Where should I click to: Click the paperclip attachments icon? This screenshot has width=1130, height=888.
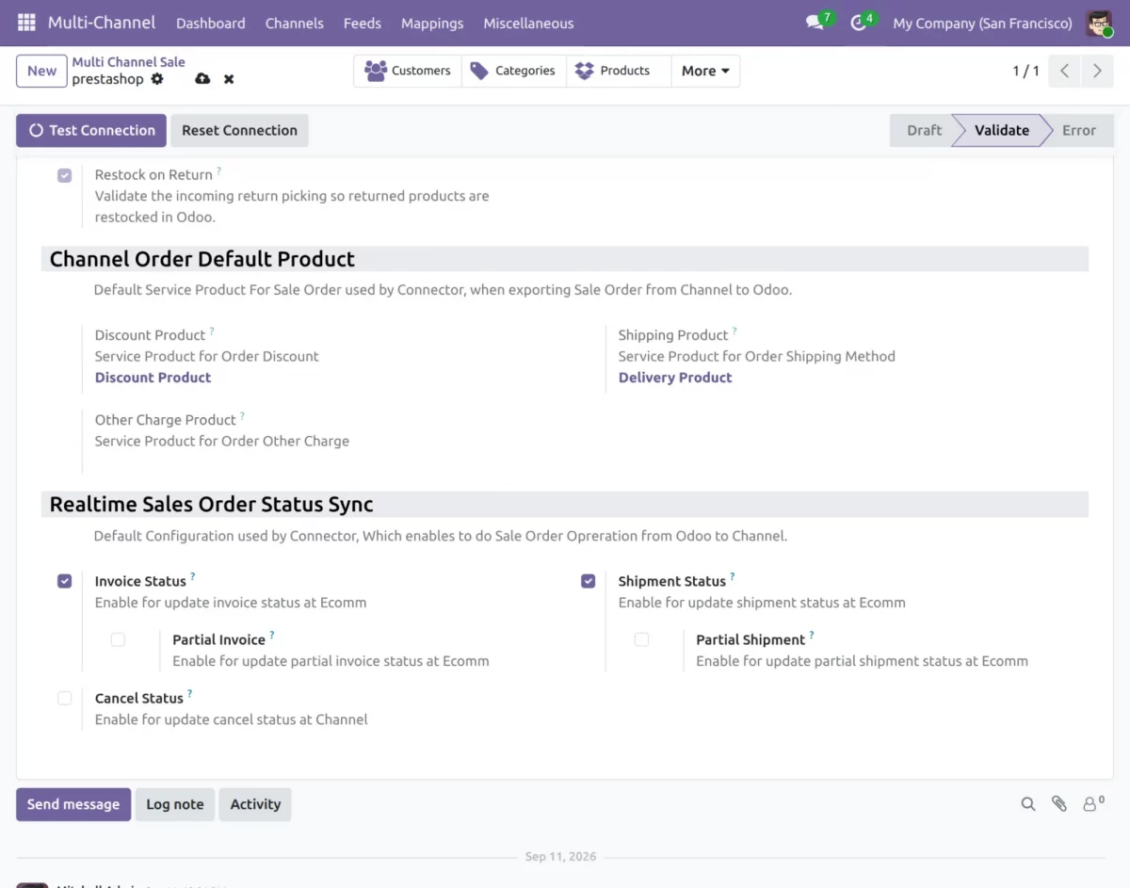(1059, 804)
